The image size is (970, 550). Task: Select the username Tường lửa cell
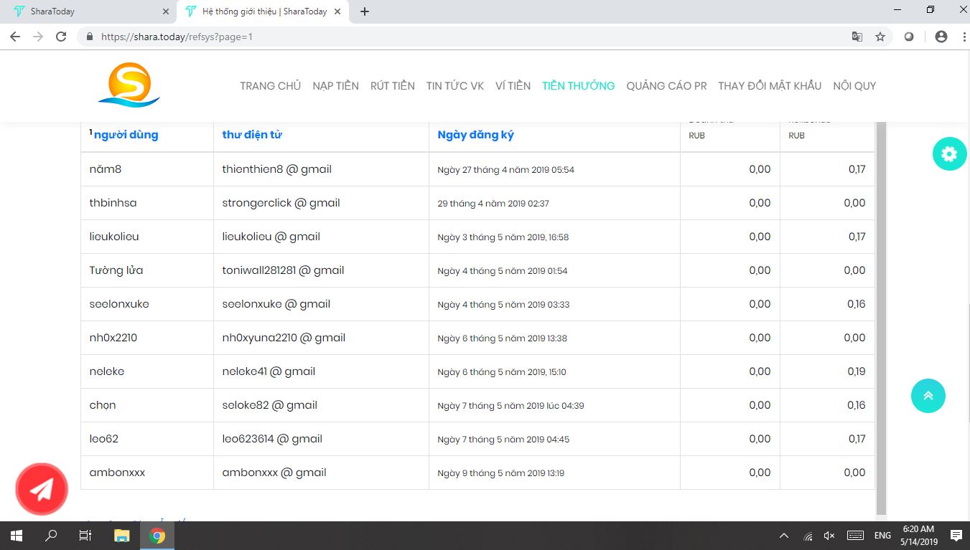(x=146, y=270)
